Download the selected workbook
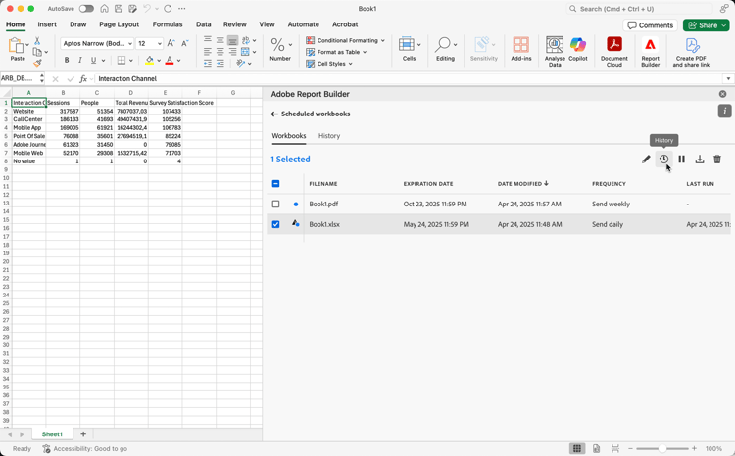 click(x=700, y=160)
